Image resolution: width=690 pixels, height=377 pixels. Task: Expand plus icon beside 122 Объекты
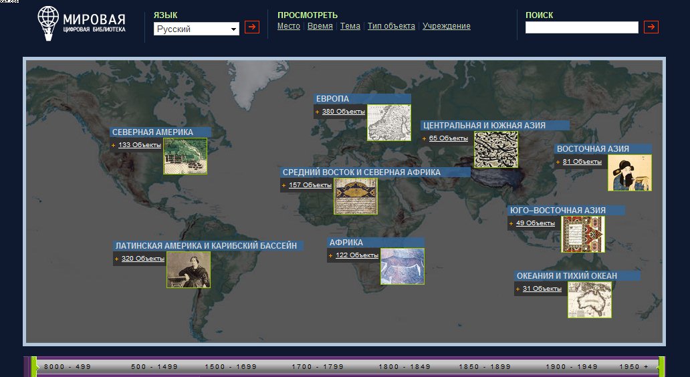click(330, 255)
